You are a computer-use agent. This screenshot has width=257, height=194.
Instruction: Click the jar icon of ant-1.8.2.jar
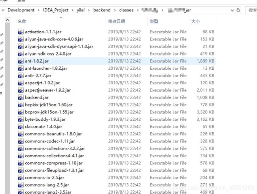[21, 61]
